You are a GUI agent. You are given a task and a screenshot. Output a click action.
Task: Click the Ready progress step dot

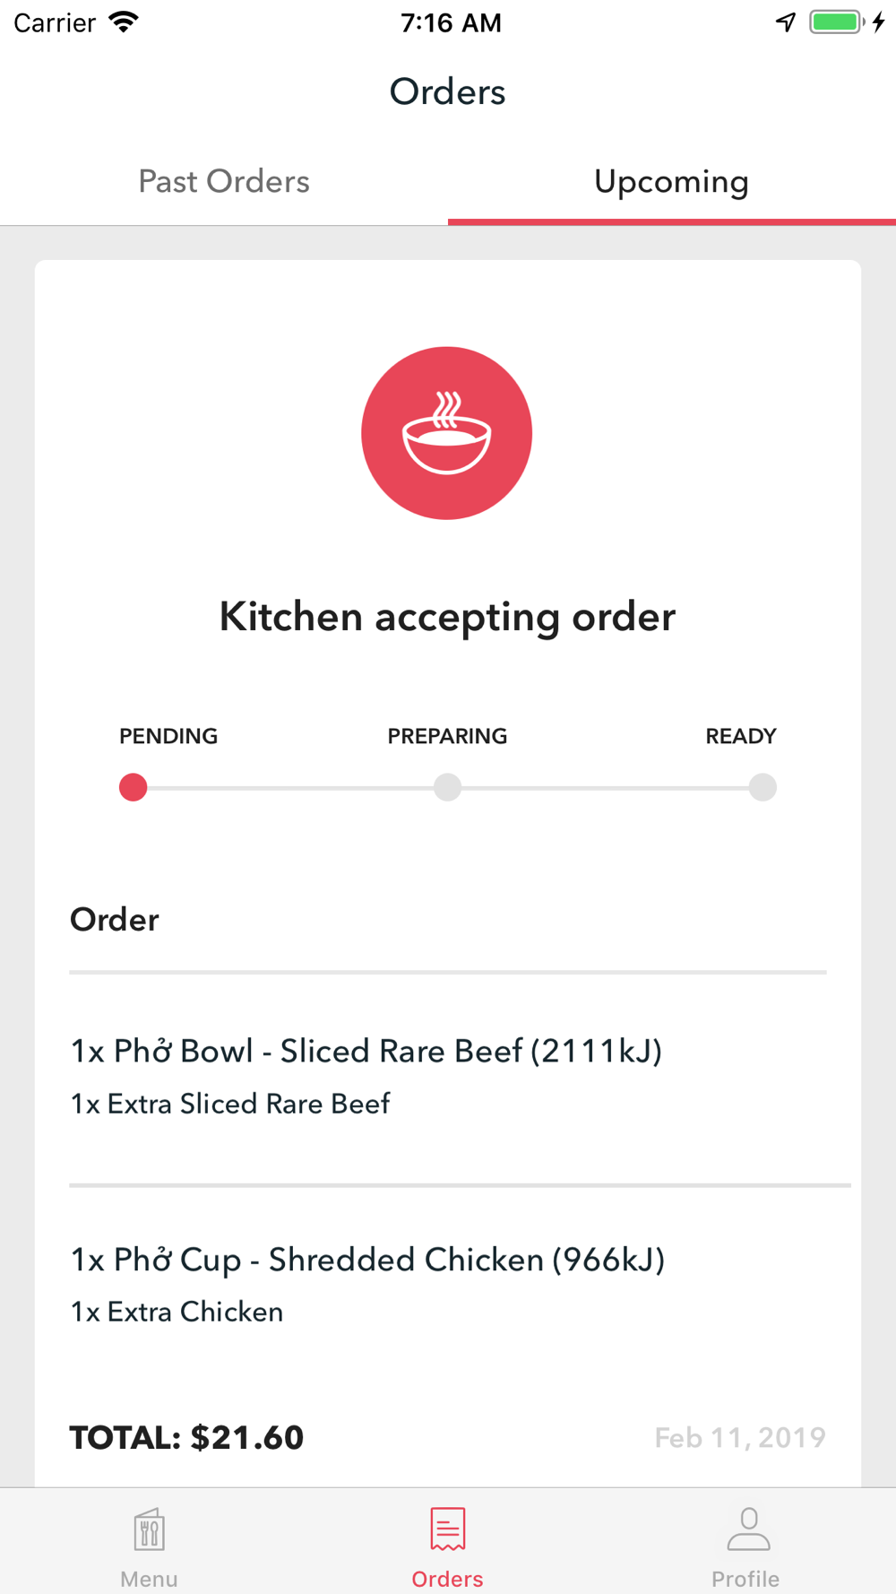point(762,787)
